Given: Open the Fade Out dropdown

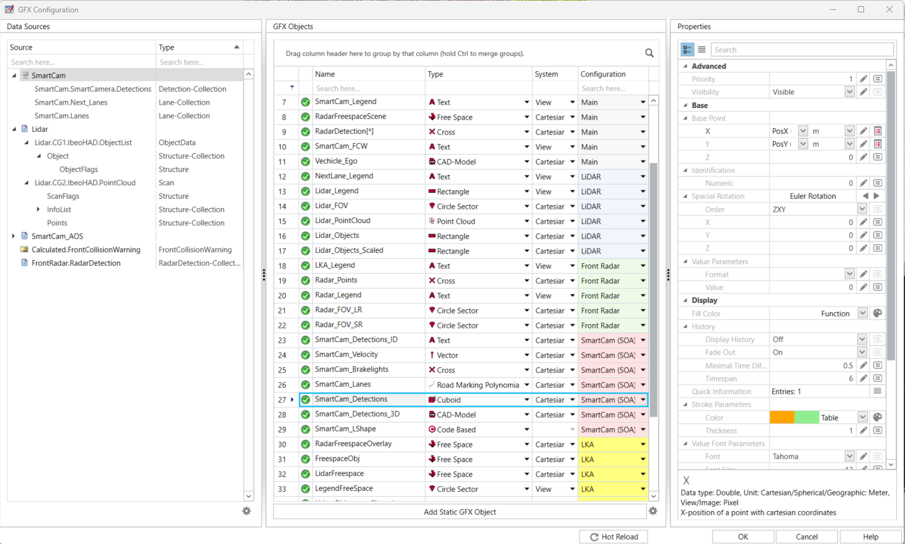Looking at the screenshot, I should pyautogui.click(x=862, y=352).
